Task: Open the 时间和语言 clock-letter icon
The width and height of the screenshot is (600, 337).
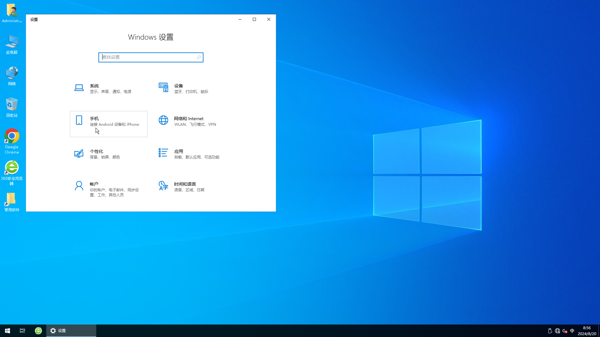Action: tap(163, 186)
